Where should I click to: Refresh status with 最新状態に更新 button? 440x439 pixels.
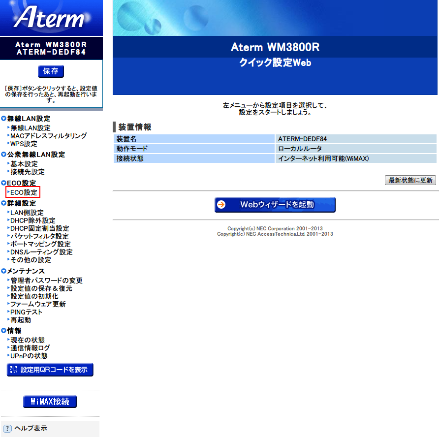click(410, 180)
